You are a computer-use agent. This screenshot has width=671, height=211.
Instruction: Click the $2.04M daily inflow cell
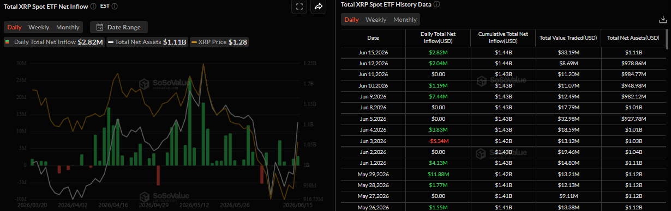[438, 64]
